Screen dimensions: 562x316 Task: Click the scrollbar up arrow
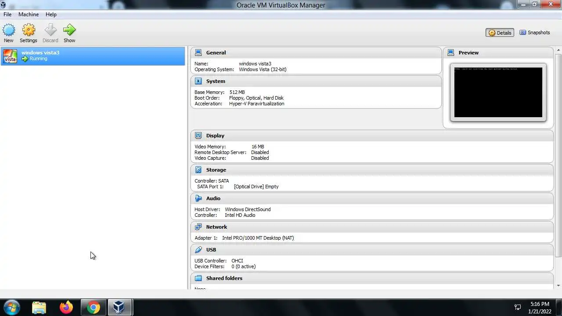pyautogui.click(x=558, y=50)
